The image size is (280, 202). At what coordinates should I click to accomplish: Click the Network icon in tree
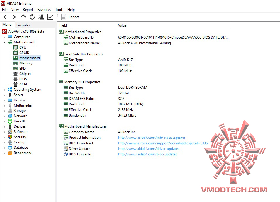10,116
